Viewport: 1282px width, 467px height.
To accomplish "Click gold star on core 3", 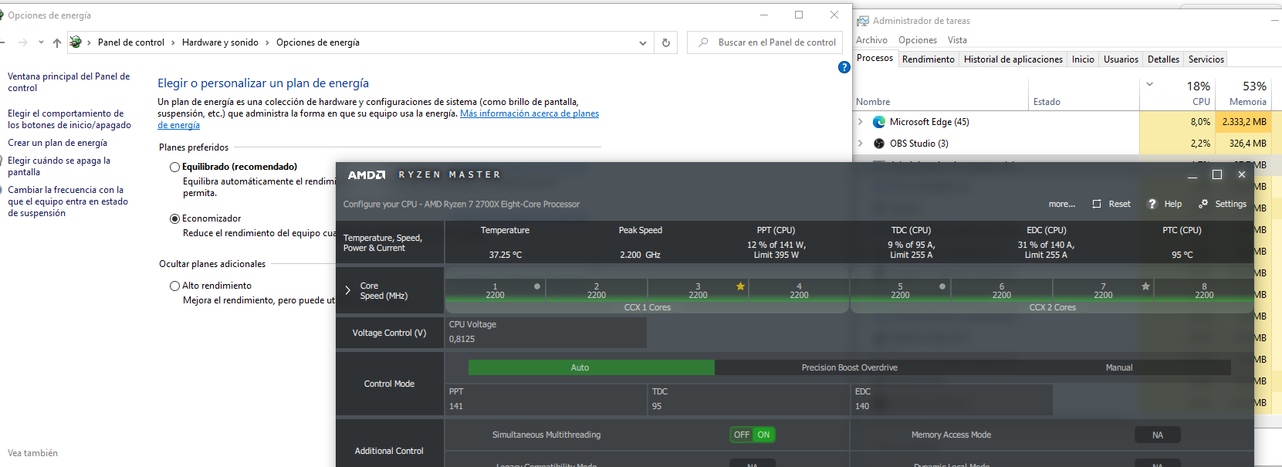I will tap(740, 286).
